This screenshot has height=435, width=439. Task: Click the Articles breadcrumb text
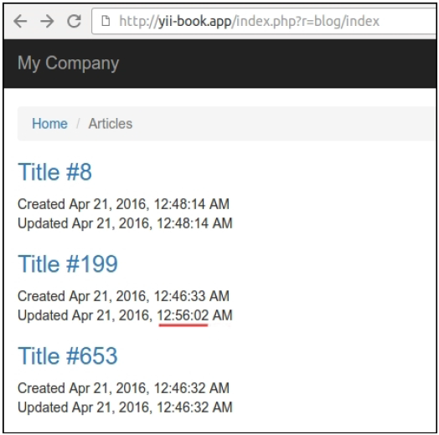point(111,124)
